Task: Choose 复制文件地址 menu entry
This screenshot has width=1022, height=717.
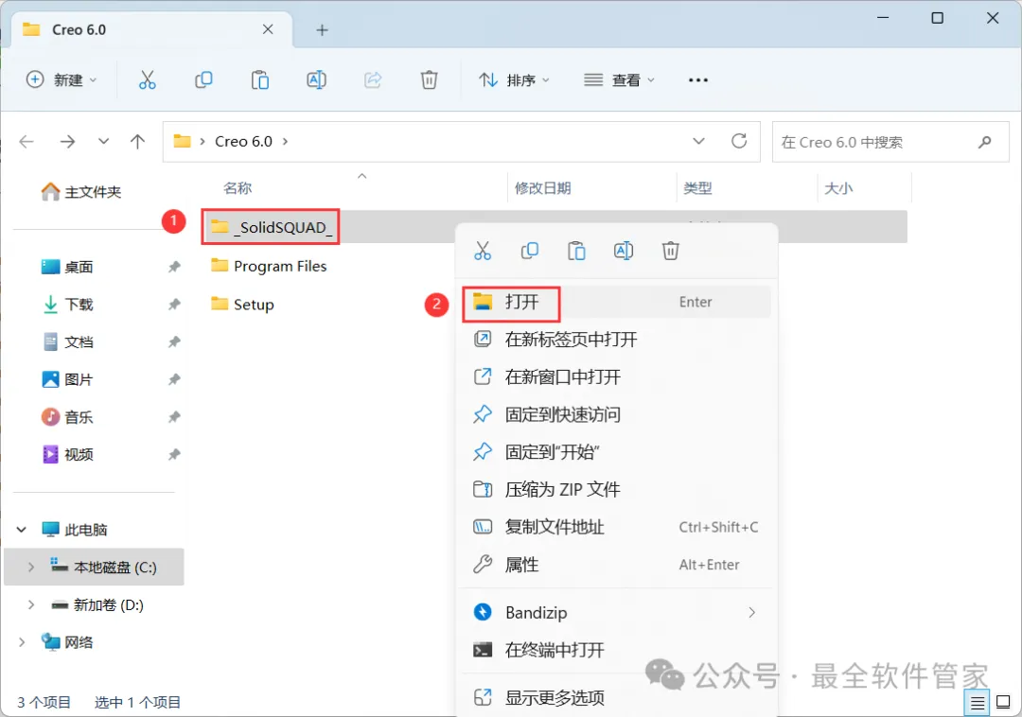Action: pos(617,527)
